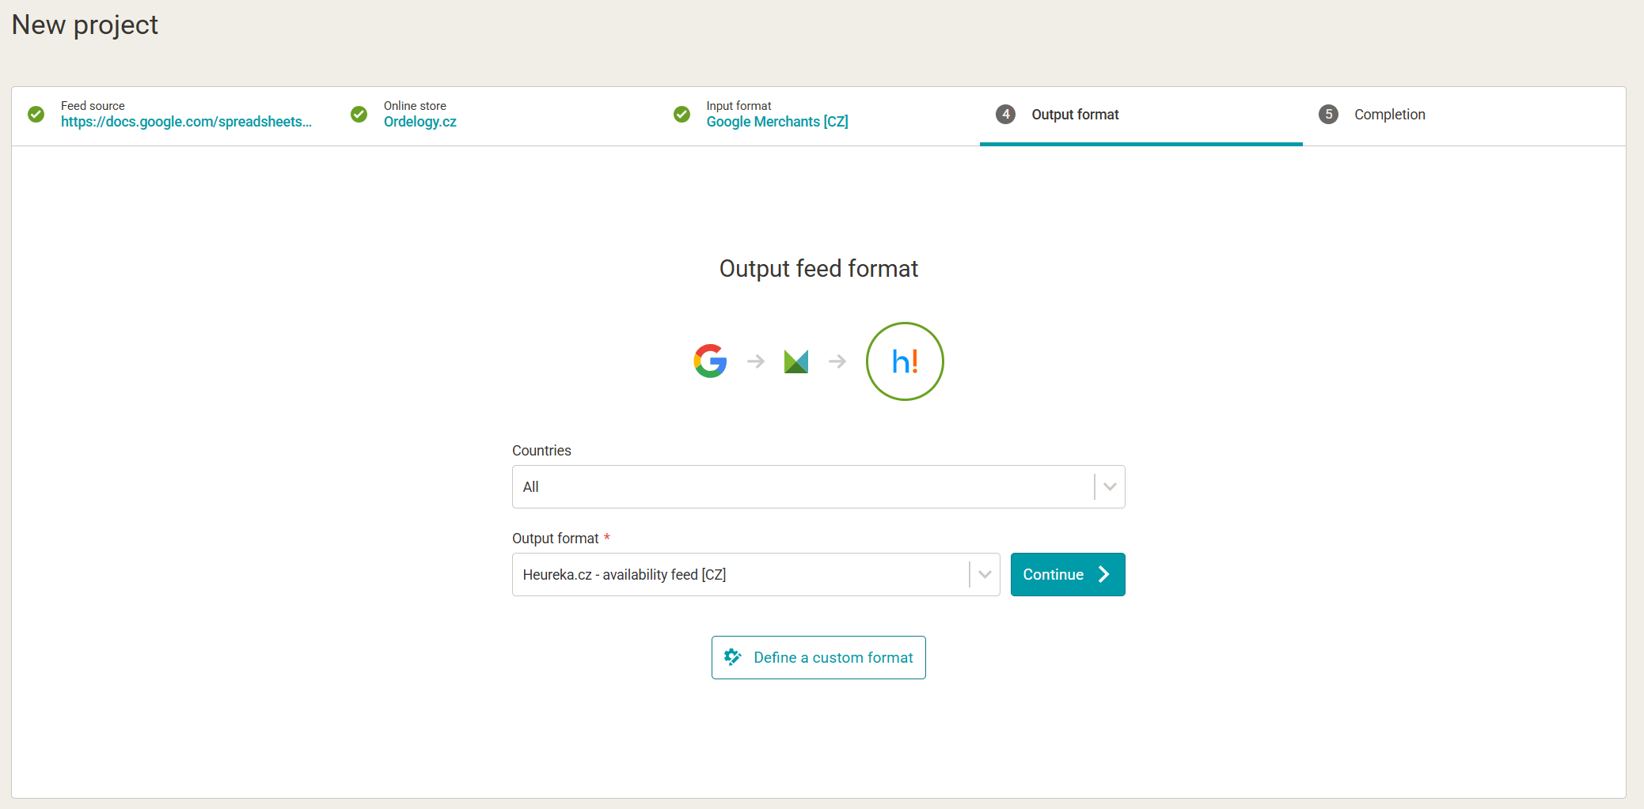
Task: Click the Heureka h! circle logo
Action: [x=905, y=361]
